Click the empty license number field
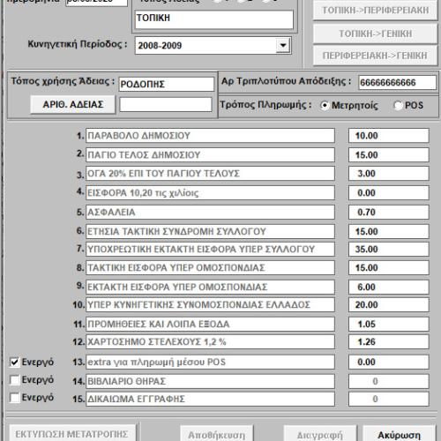The image size is (441, 441). coord(166,105)
